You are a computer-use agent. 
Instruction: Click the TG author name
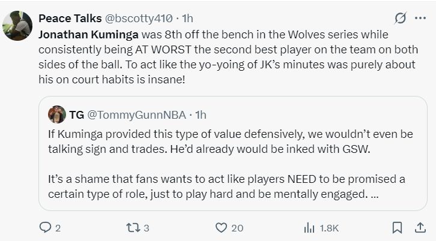[x=77, y=114]
